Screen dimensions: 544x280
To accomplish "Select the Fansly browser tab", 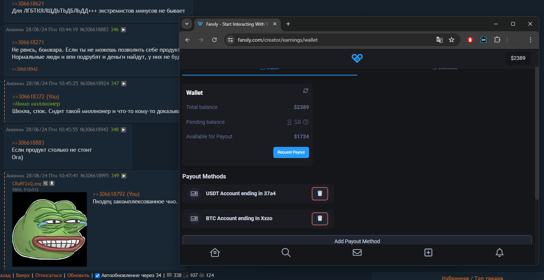I will tap(237, 24).
